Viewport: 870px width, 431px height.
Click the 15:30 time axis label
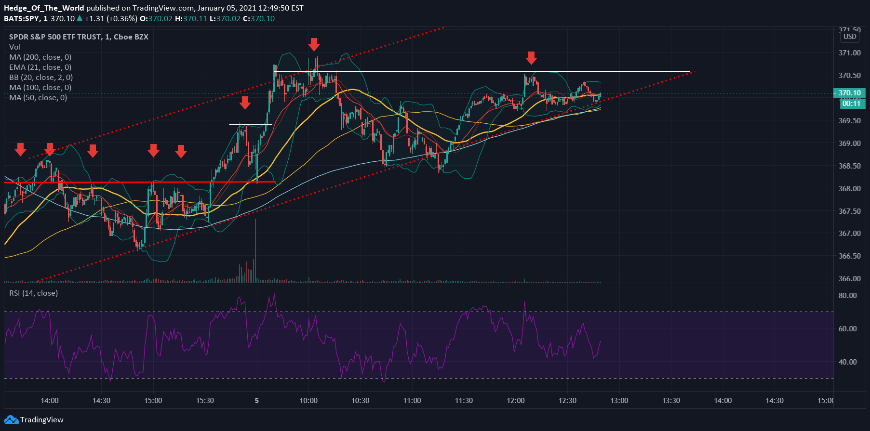tap(205, 400)
